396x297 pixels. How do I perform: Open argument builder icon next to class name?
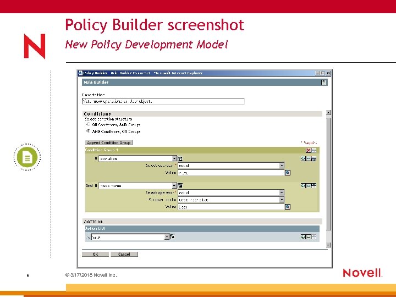(x=180, y=186)
